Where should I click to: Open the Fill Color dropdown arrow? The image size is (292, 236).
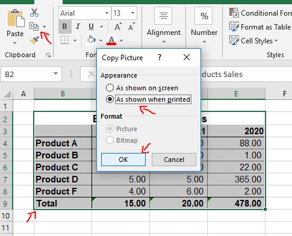coord(101,40)
